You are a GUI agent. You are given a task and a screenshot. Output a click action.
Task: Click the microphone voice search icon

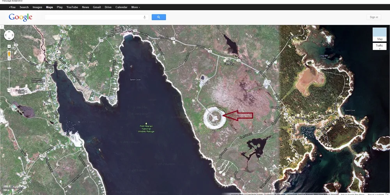(x=145, y=17)
